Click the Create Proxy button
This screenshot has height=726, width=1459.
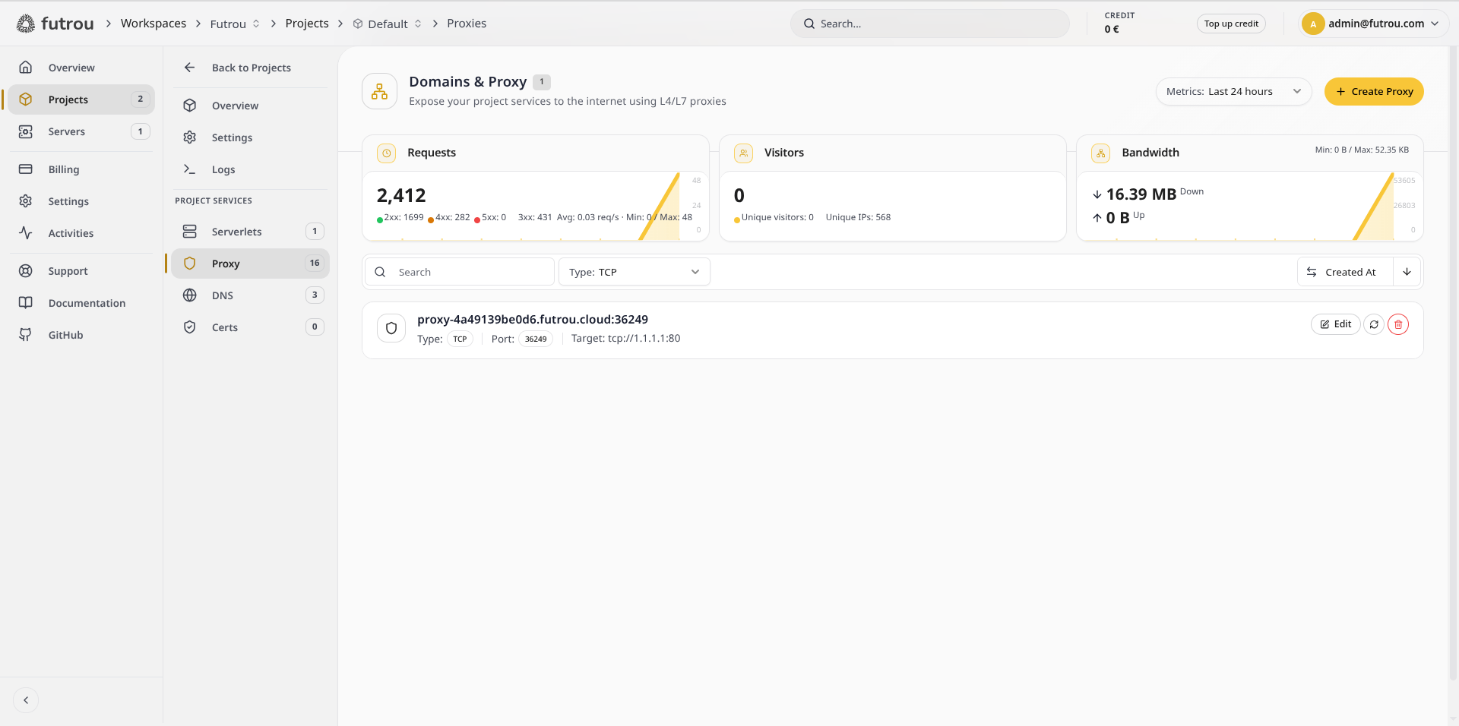coord(1374,92)
